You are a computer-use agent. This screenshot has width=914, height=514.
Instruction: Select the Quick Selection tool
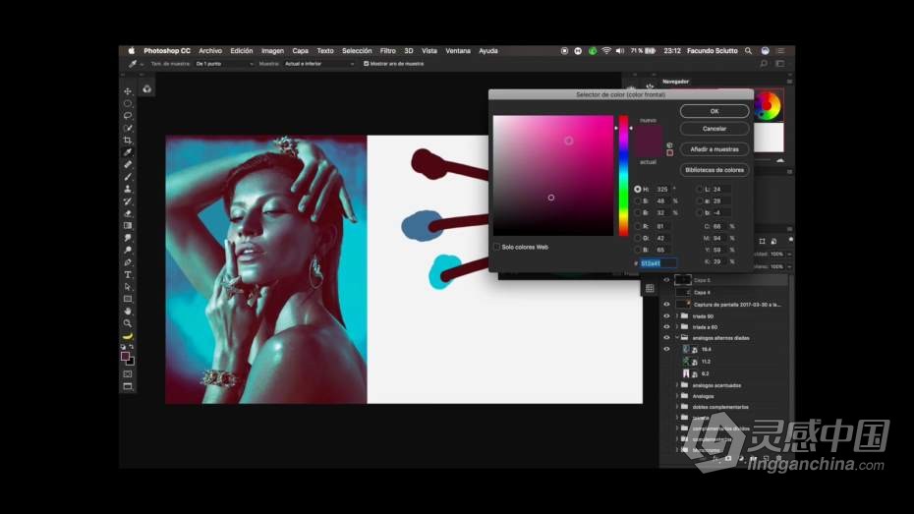click(128, 128)
